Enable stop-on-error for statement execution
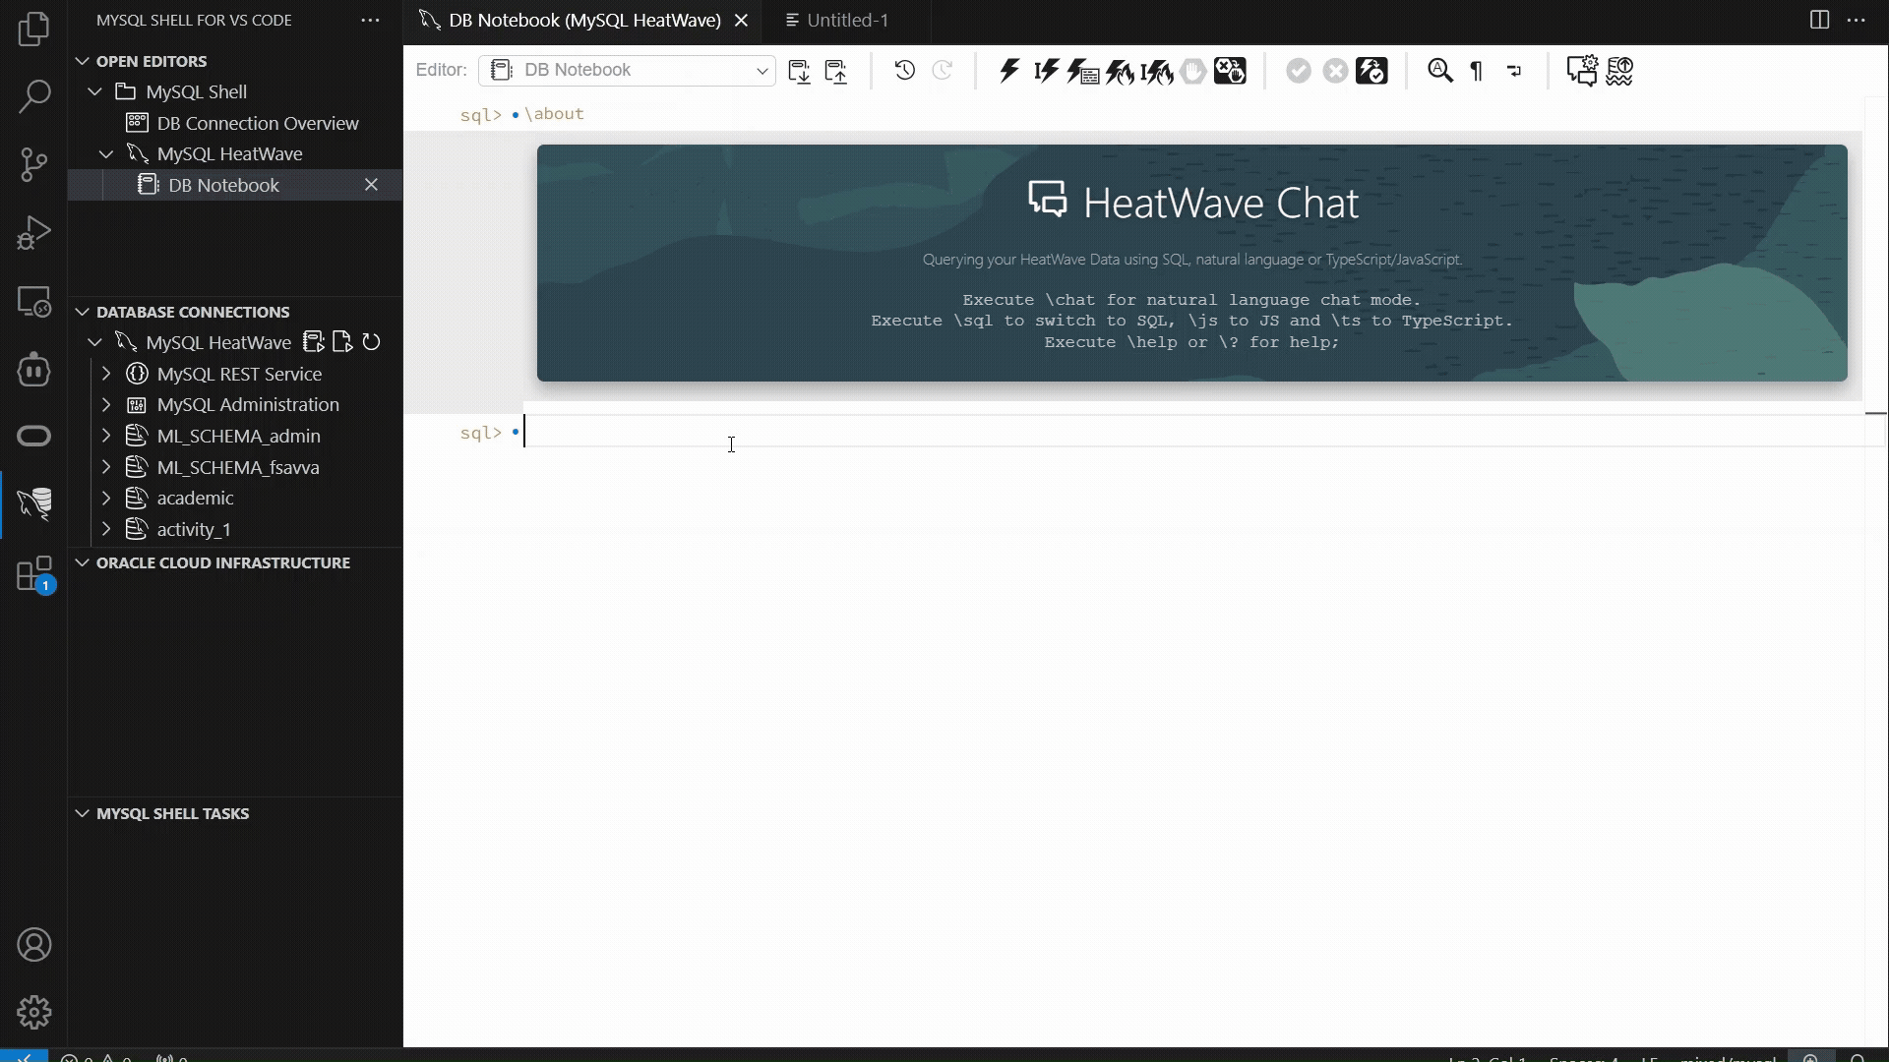1889x1062 pixels. (1230, 71)
